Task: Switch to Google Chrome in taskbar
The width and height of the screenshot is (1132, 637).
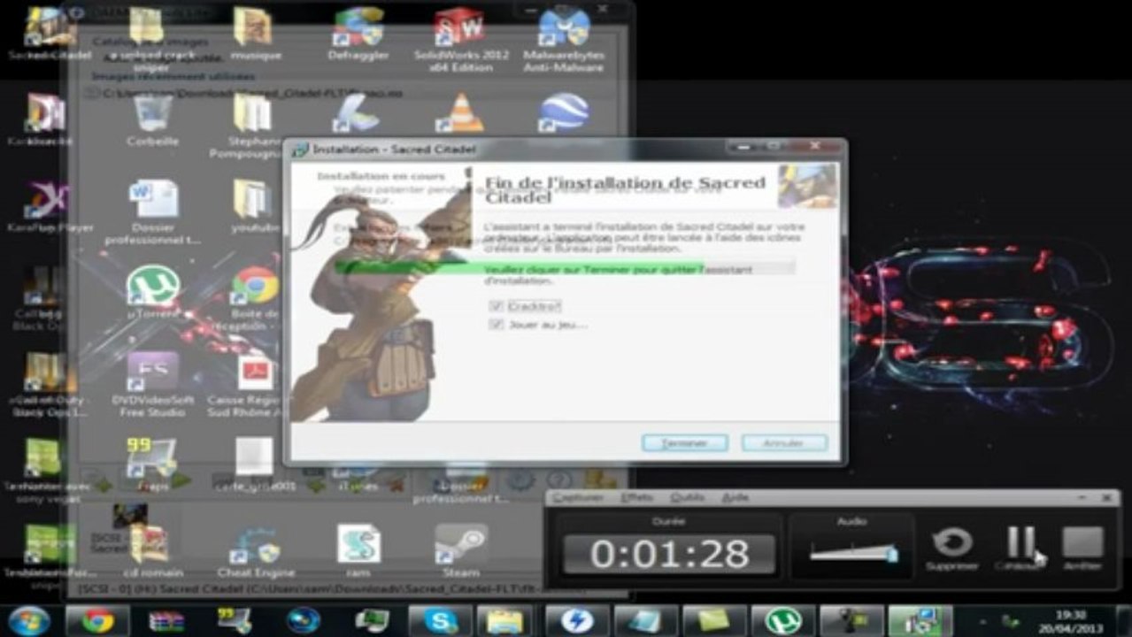Action: (x=97, y=620)
